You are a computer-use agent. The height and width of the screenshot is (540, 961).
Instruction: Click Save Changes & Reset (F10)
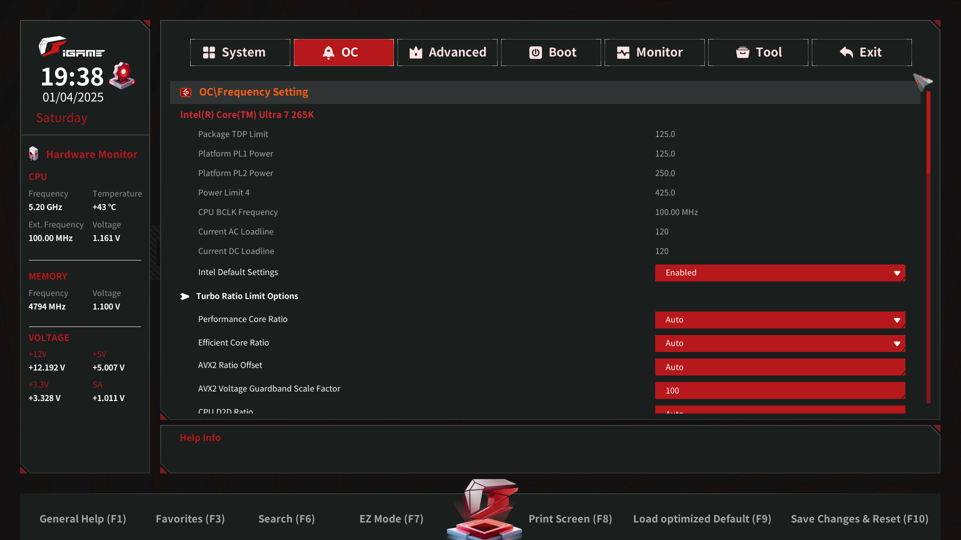tap(859, 519)
